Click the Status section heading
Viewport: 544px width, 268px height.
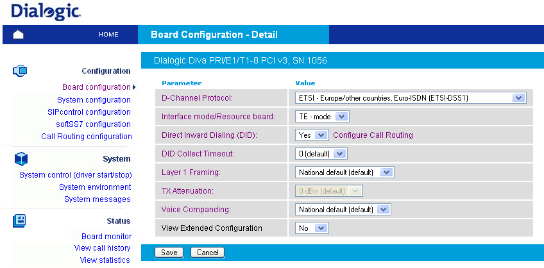point(119,221)
